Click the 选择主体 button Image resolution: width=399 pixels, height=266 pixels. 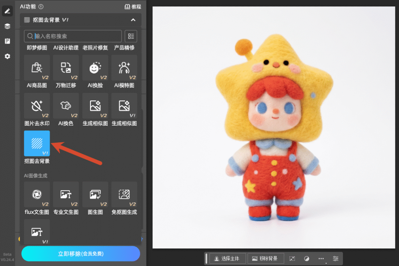tap(228, 259)
